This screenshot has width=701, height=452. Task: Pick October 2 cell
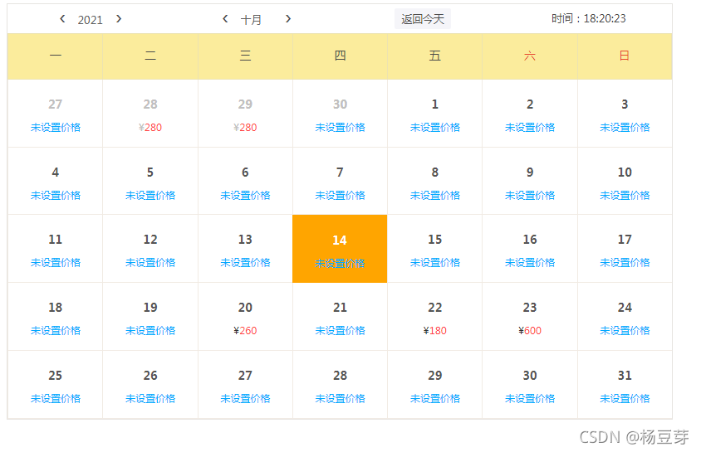[x=530, y=114]
